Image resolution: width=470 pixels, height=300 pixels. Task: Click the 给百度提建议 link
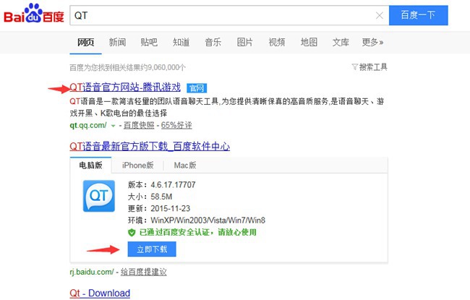[144, 272]
